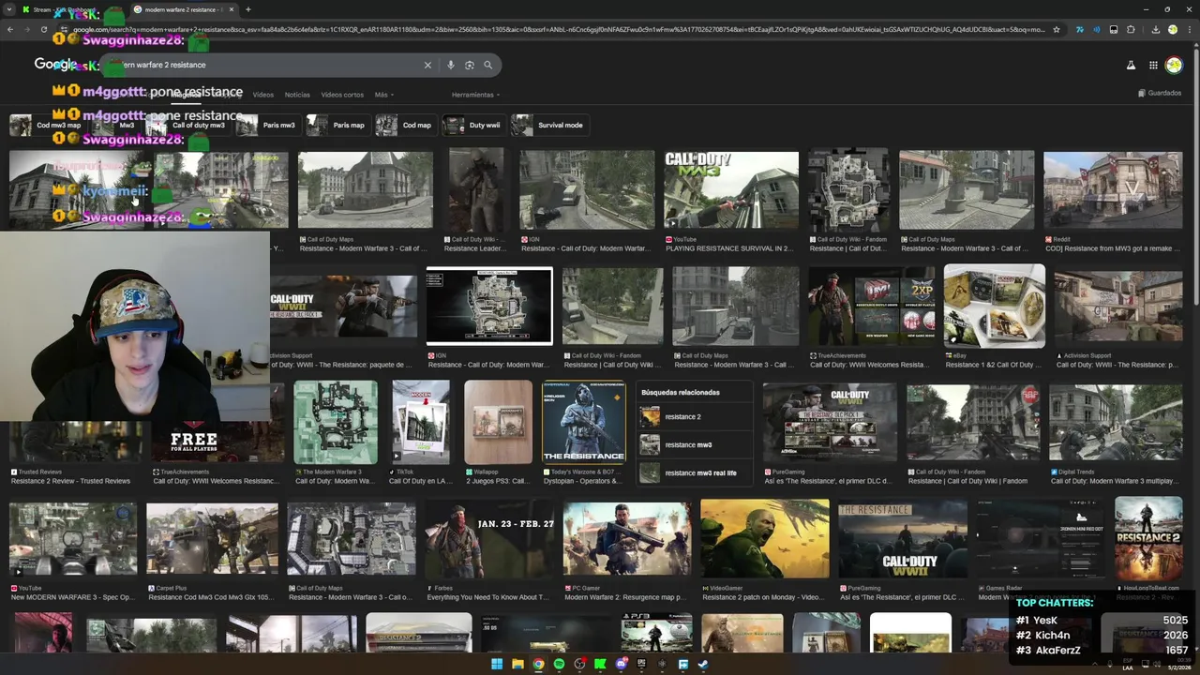1200x675 pixels.
Task: Filter images by Cod map chip
Action: [x=406, y=125]
